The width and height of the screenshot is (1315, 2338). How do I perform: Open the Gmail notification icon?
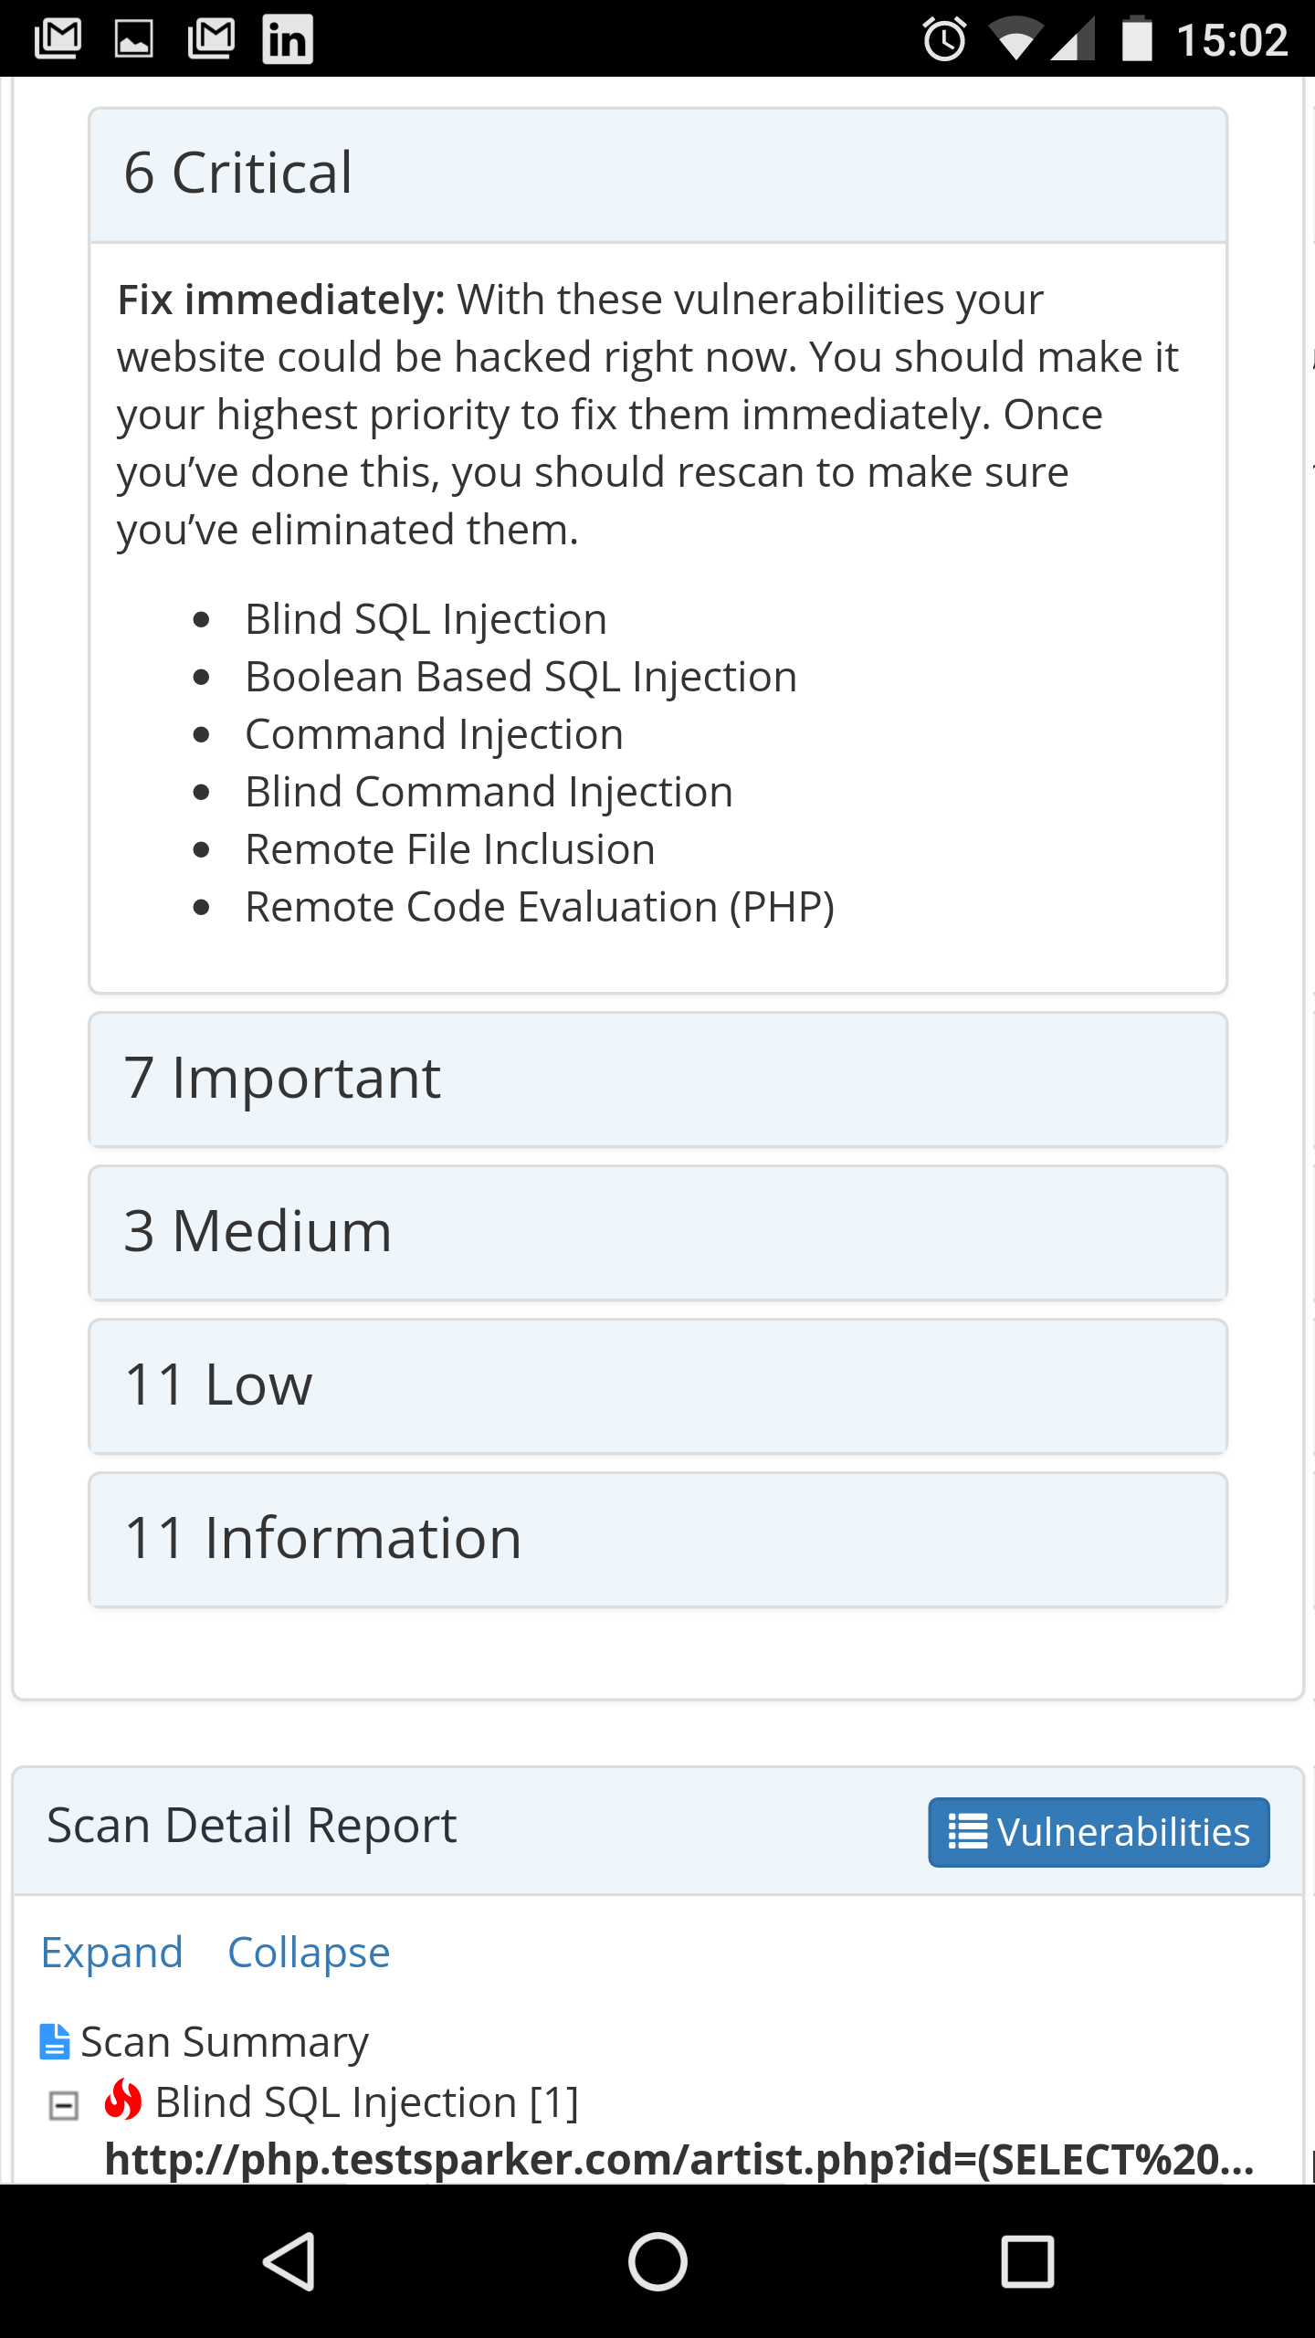coord(55,38)
